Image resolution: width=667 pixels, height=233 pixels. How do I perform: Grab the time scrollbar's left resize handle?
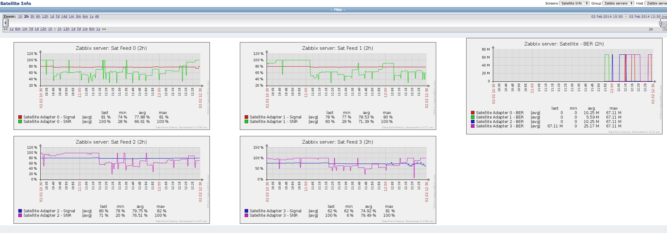660,23
